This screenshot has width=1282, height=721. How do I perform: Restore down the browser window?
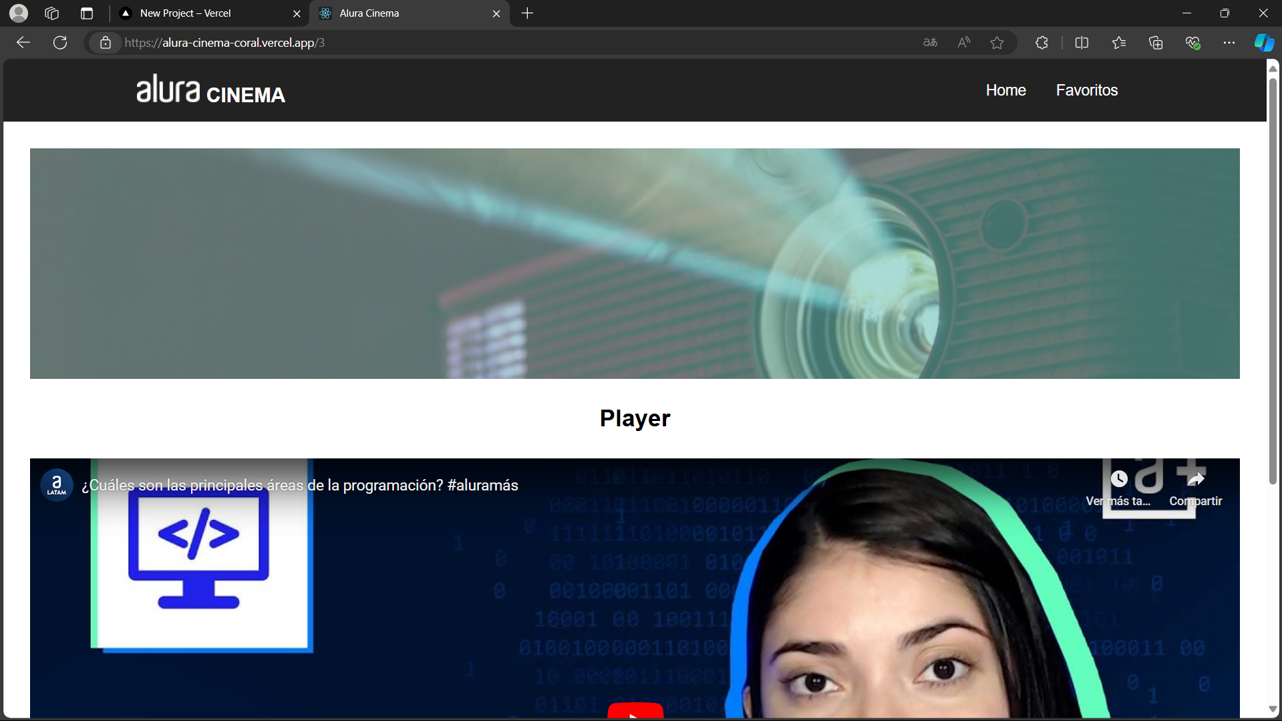point(1225,13)
